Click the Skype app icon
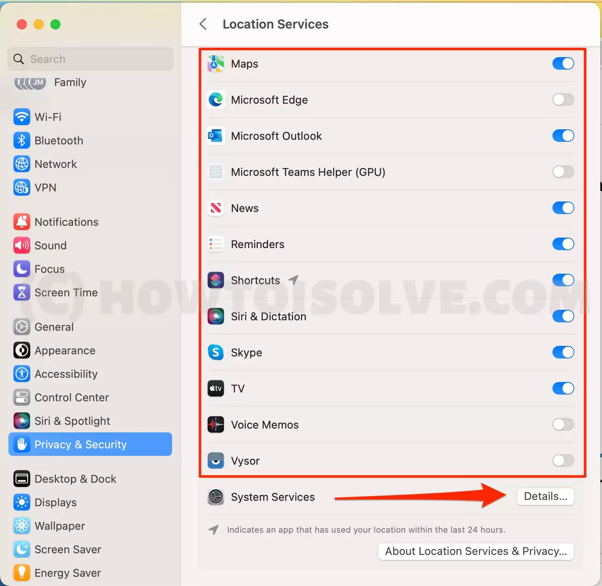The height and width of the screenshot is (586, 602). click(216, 353)
